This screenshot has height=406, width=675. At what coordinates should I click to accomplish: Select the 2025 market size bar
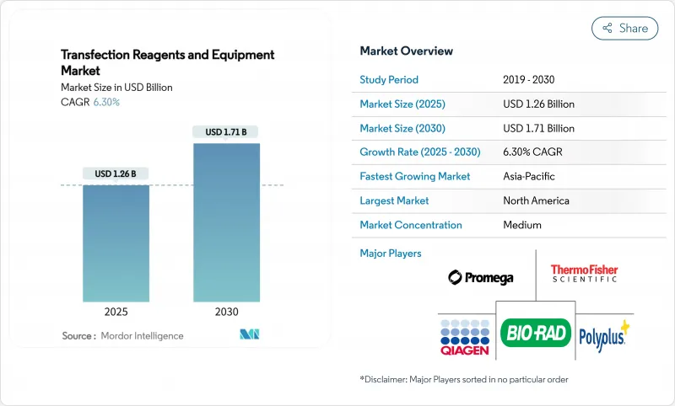(x=116, y=243)
